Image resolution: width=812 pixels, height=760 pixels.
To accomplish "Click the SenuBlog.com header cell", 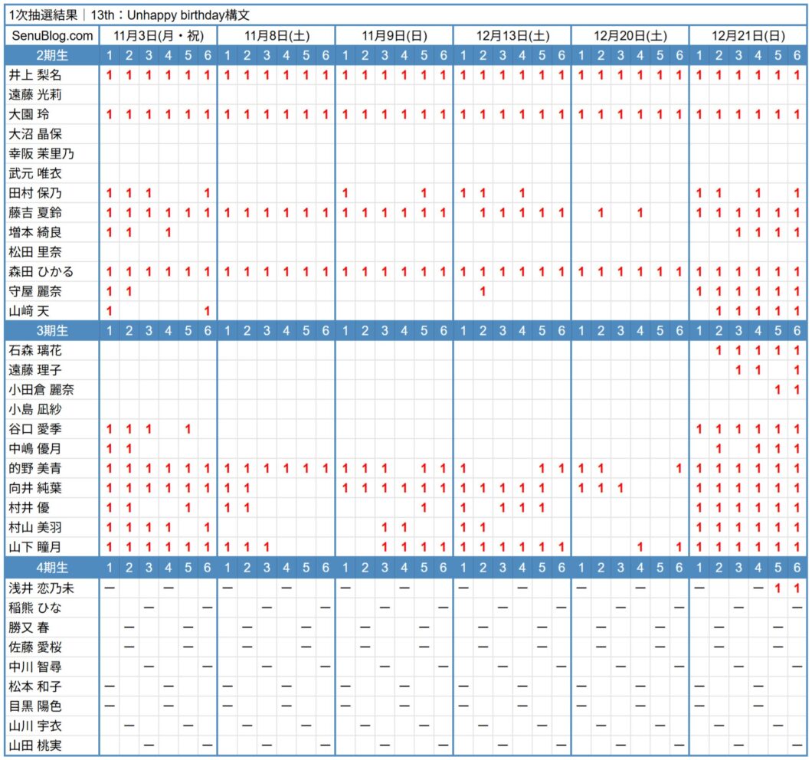I will 52,36.
